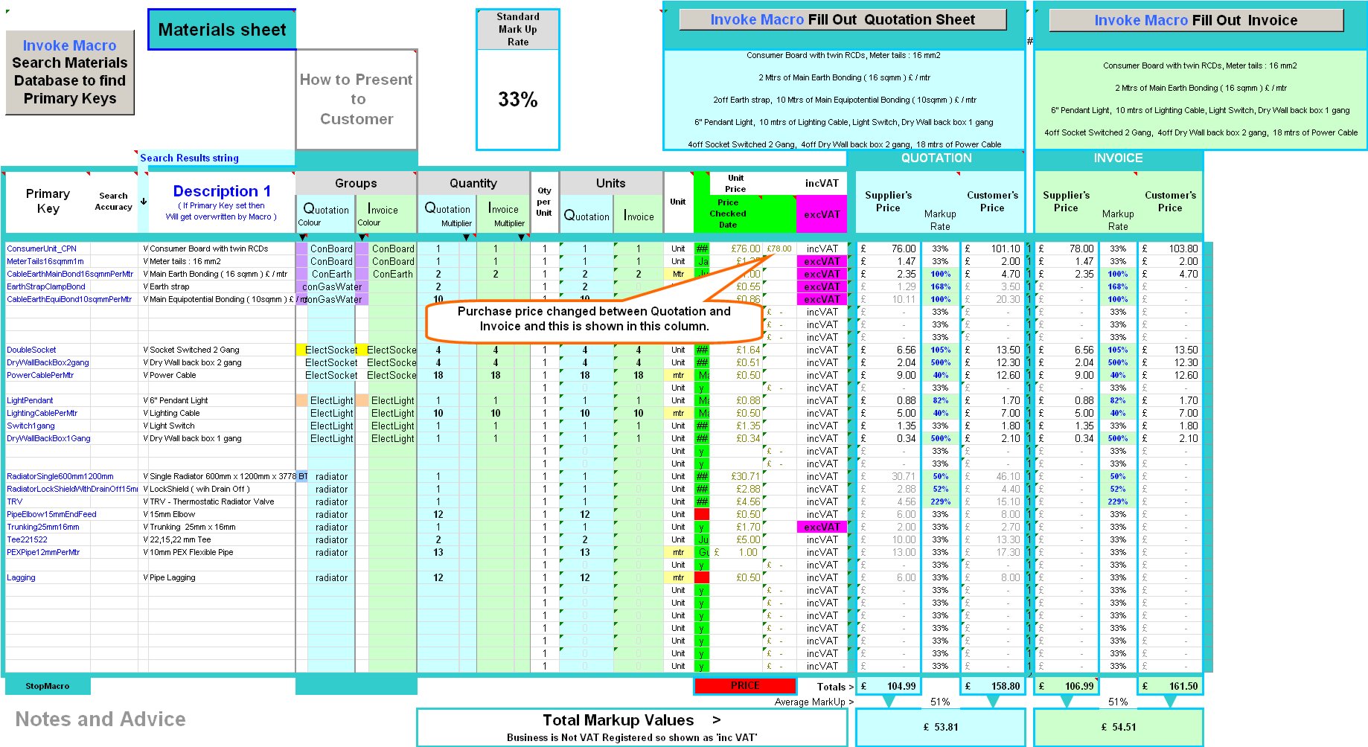The image size is (1368, 747).
Task: Select the £54.51 invoice markup value
Action: click(x=1118, y=727)
